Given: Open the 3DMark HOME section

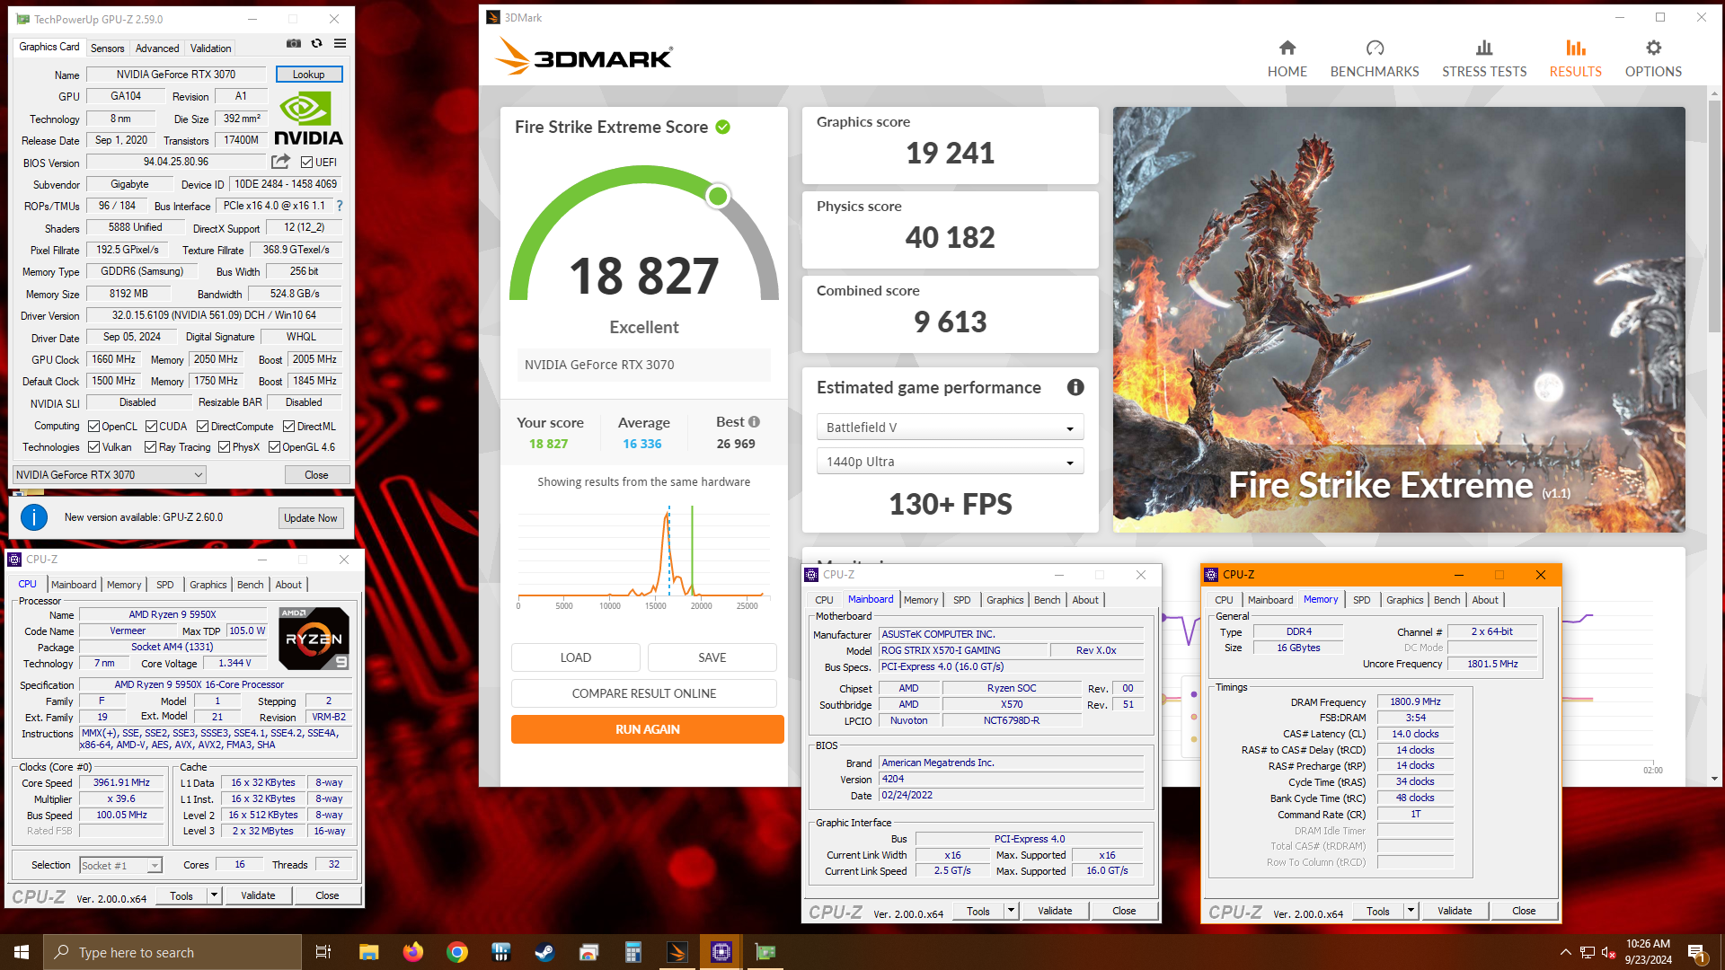Looking at the screenshot, I should [x=1287, y=59].
